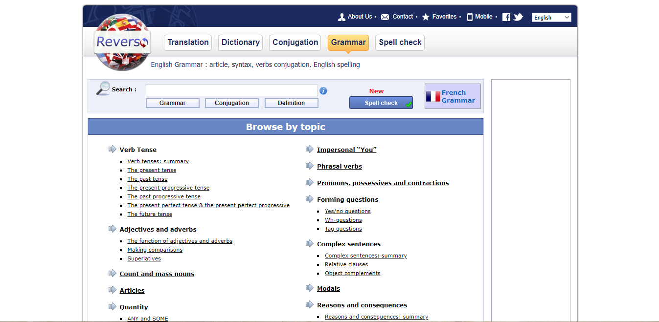Viewport: 659px width, 322px height.
Task: Click the Mobile phone icon
Action: click(470, 17)
